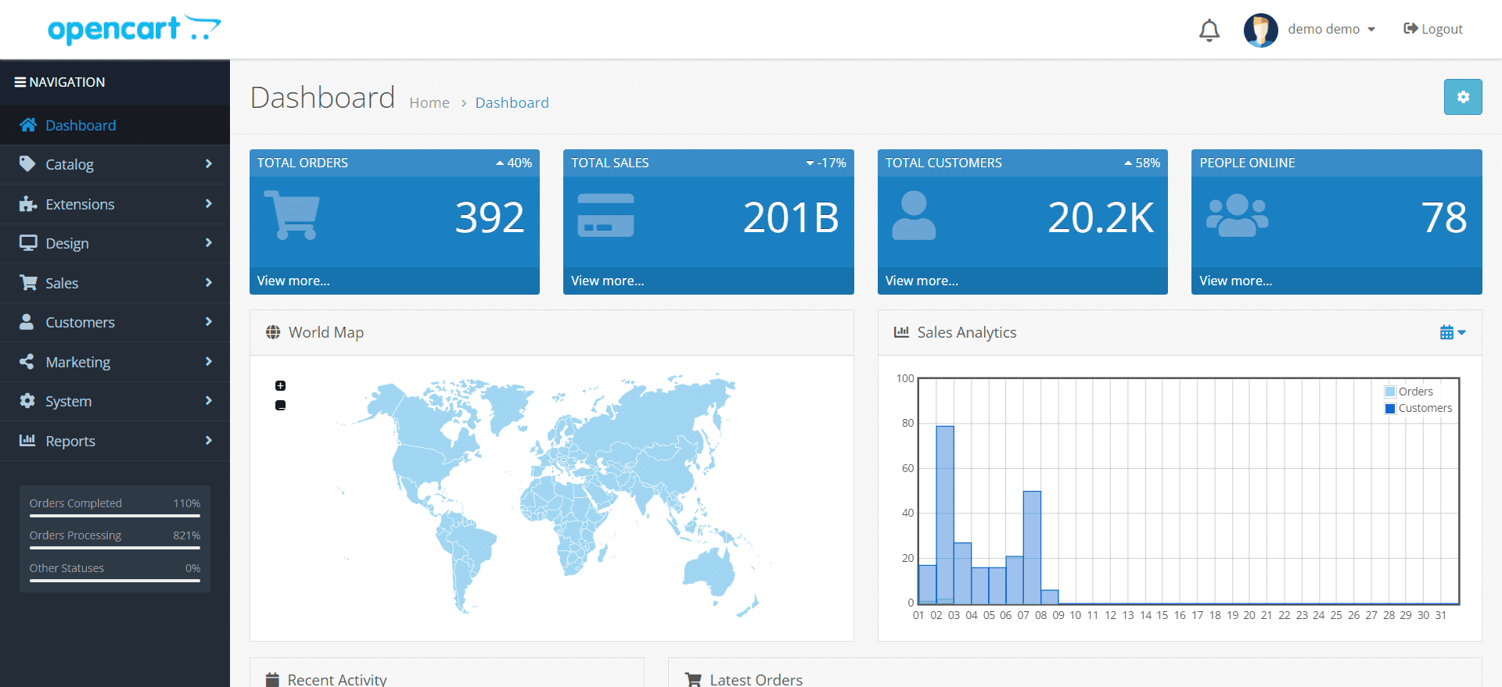Click the Total Sales credit card icon
The image size is (1502, 687).
click(605, 216)
